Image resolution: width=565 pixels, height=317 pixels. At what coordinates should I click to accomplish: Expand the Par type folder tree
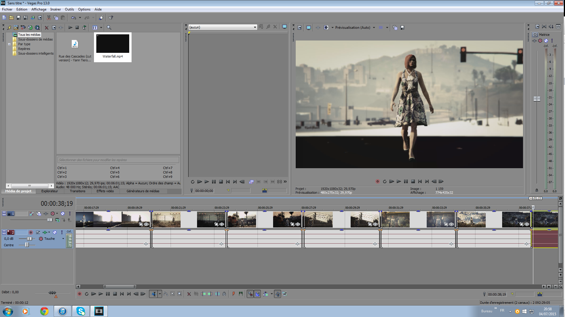coord(9,44)
